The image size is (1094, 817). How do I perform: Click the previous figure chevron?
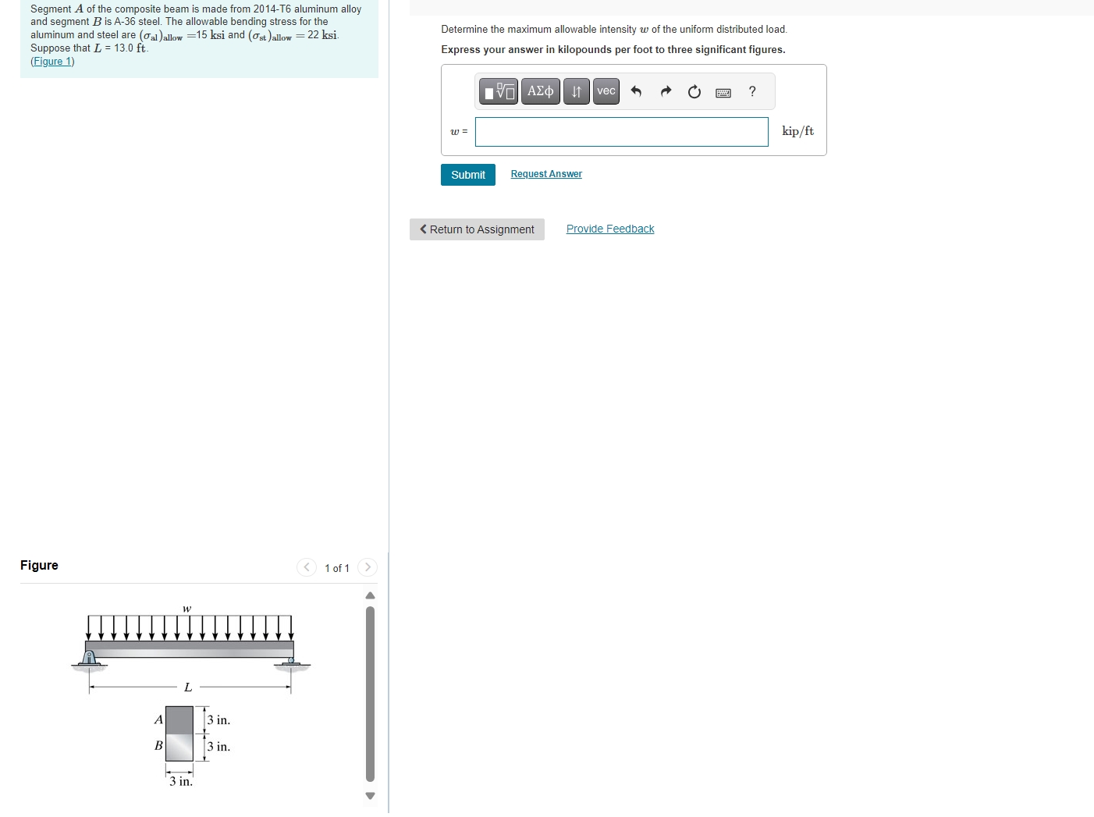pyautogui.click(x=307, y=567)
